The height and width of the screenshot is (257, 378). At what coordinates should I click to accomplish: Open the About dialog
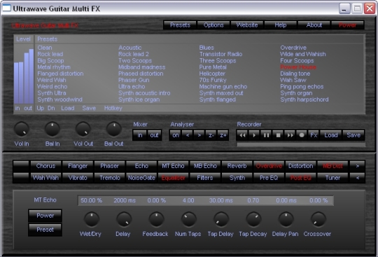(314, 25)
